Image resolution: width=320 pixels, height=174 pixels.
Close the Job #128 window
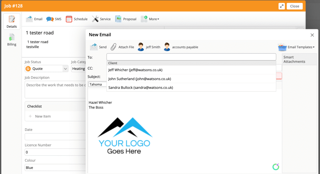click(294, 6)
